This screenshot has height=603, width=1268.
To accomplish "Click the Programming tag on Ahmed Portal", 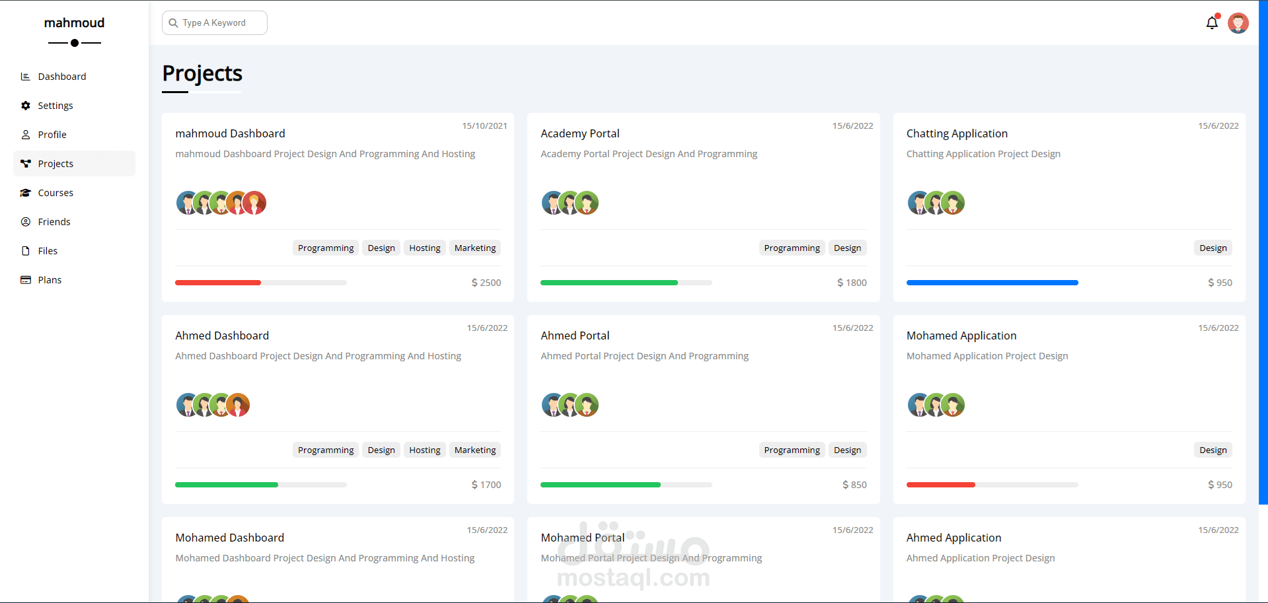I will (x=792, y=450).
